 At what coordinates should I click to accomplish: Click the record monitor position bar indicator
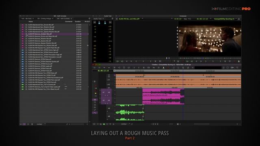click(202, 58)
